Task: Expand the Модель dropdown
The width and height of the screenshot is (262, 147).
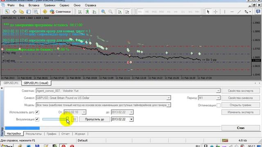Action: [169, 105]
